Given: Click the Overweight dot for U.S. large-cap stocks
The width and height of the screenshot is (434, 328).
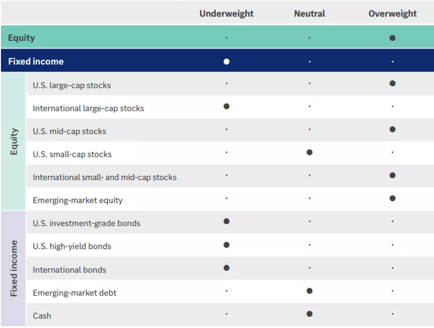Looking at the screenshot, I should tap(392, 83).
